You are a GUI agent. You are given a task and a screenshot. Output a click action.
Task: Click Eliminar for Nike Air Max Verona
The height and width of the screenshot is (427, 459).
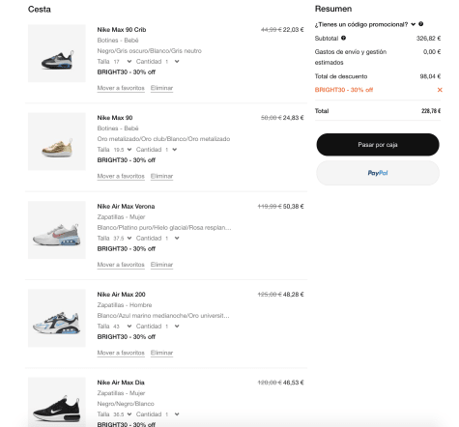161,265
